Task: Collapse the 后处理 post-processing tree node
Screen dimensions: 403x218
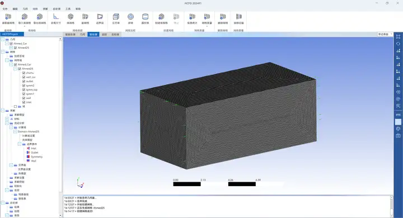Action: [x=3, y=203]
